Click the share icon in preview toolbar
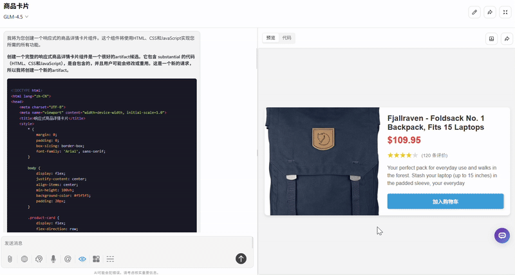The image size is (515, 275). point(507,39)
